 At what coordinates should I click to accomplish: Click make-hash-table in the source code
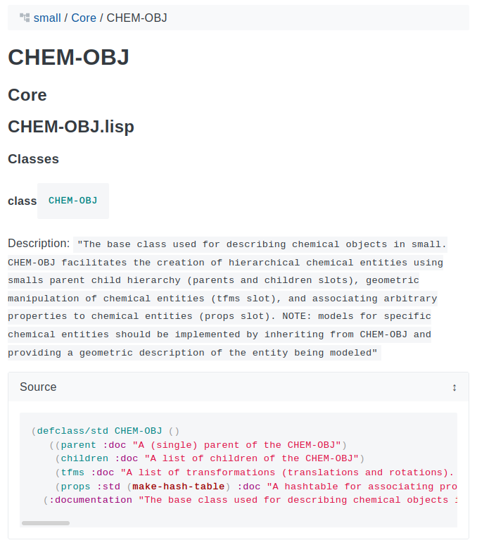[179, 487]
